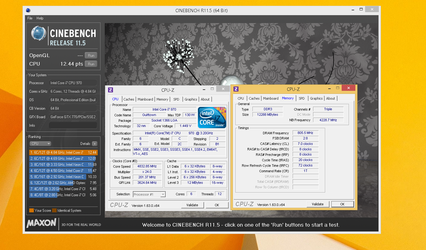Viewport: 426px width, 250px height.
Task: Select ranking row 5 8C/16T at 2.92 GHz
Action: coord(63,177)
